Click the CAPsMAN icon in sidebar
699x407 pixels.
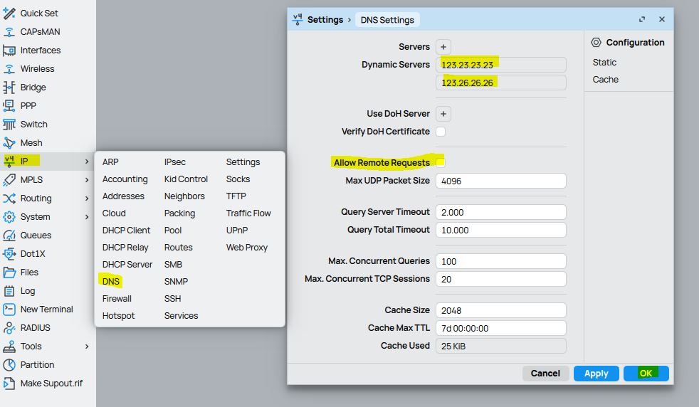click(x=9, y=32)
